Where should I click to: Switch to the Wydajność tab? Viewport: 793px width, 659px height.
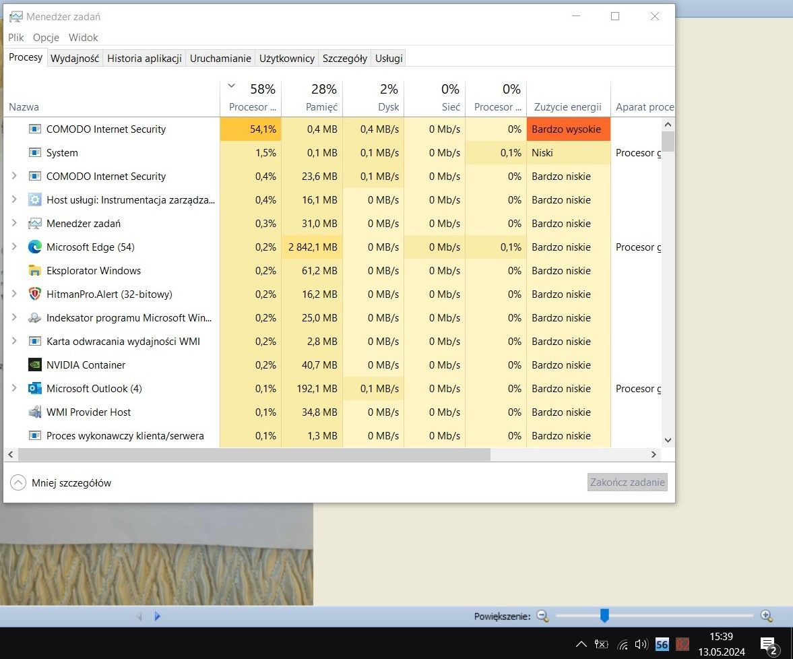click(x=75, y=58)
